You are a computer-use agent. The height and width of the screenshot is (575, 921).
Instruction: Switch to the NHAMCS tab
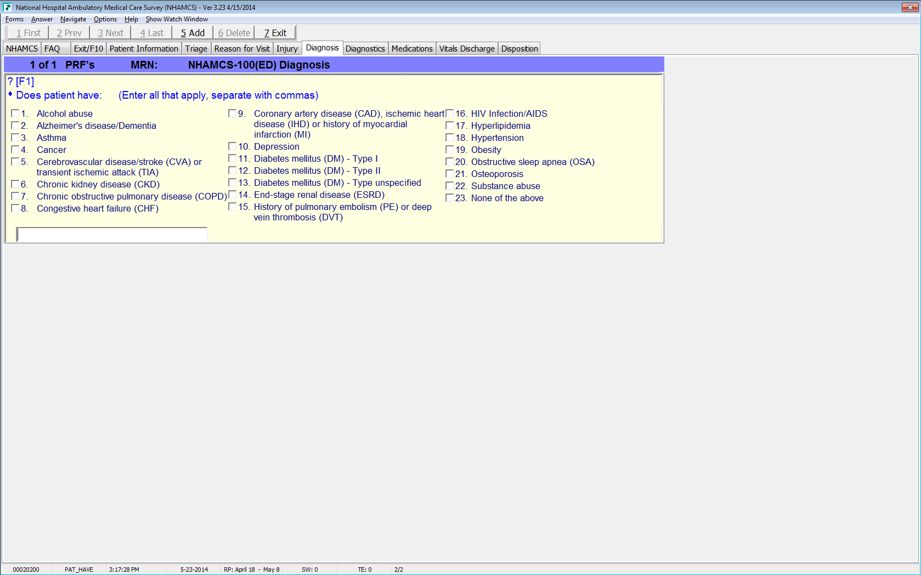(22, 49)
